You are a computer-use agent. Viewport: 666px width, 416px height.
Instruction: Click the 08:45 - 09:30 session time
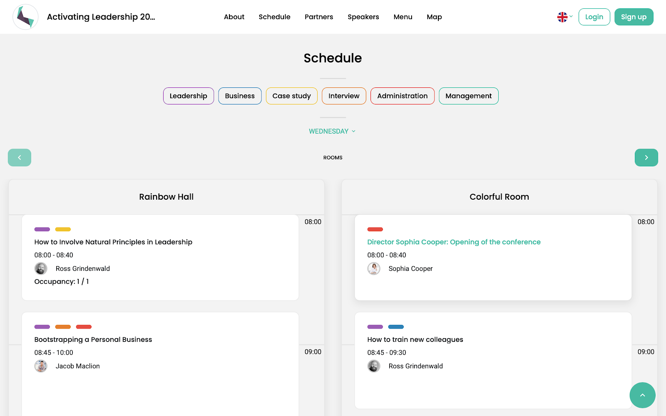pos(387,353)
